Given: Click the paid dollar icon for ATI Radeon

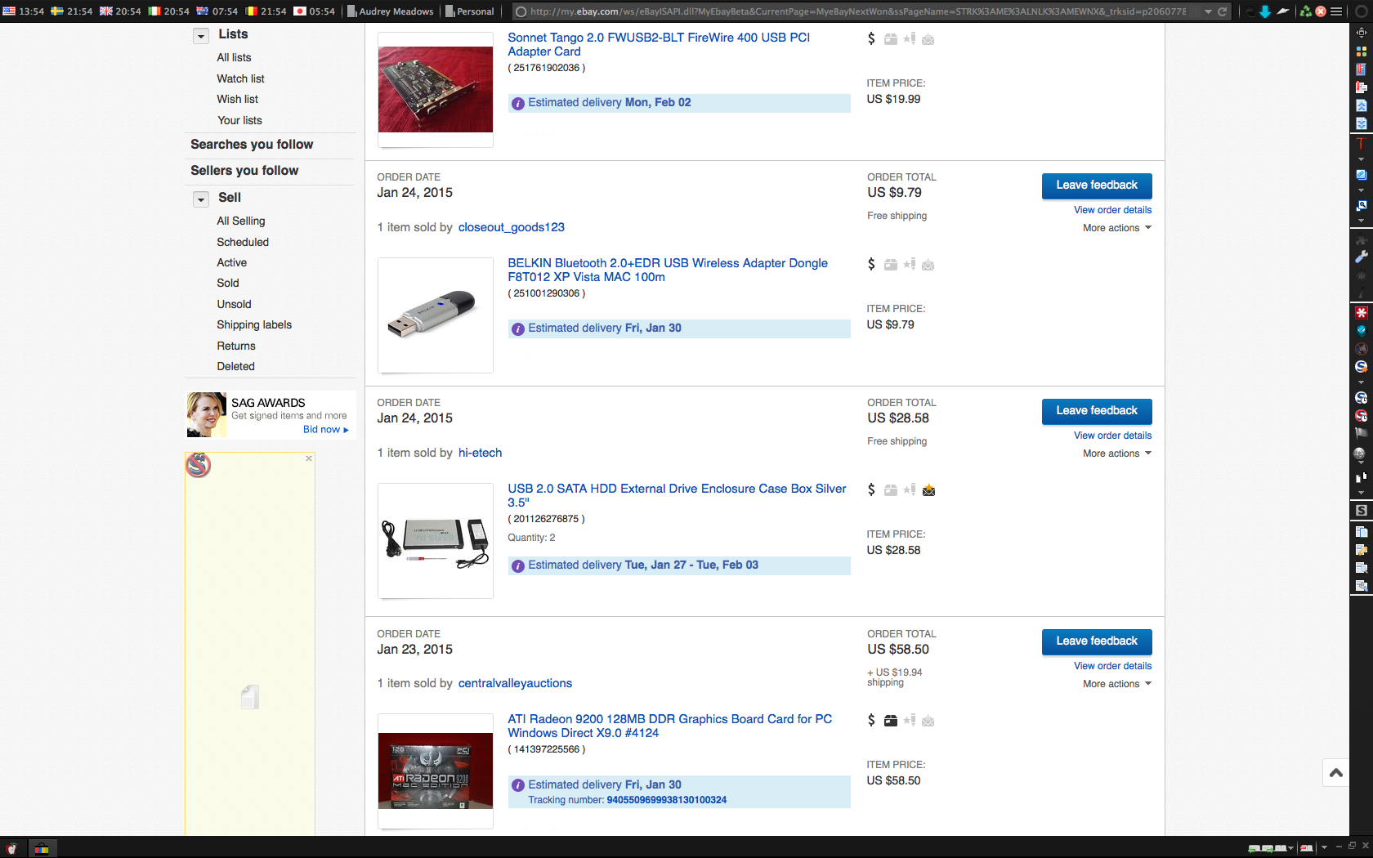Looking at the screenshot, I should [x=871, y=720].
